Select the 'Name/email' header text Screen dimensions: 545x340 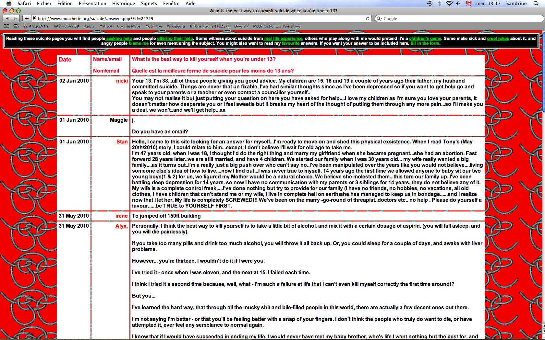(107, 59)
